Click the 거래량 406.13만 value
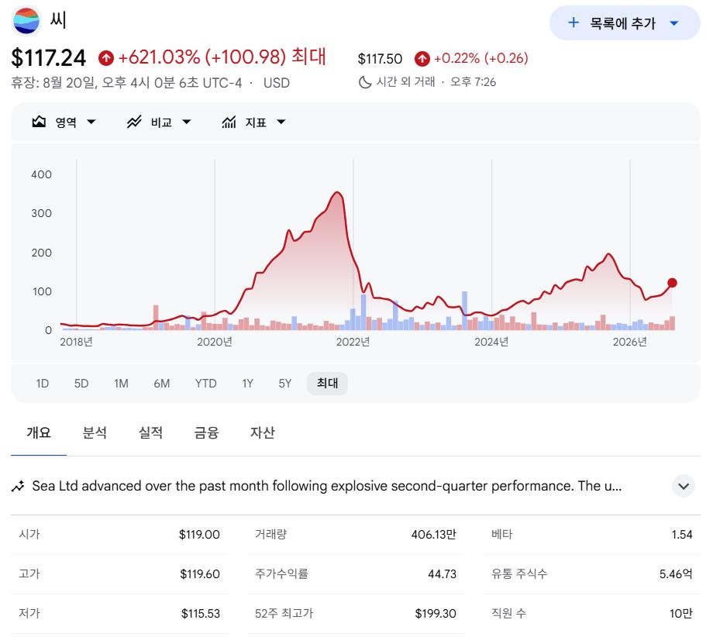 click(433, 534)
